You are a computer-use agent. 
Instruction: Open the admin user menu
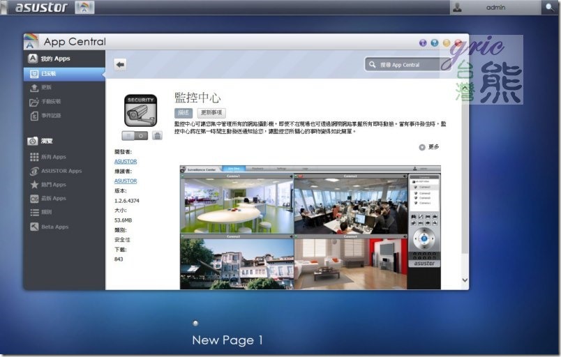tap(495, 7)
